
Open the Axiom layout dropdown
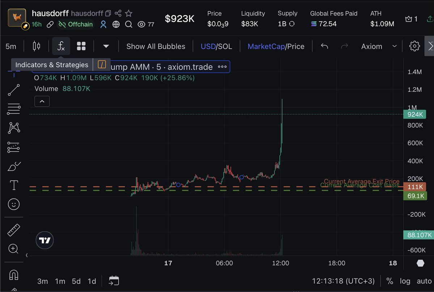pos(379,46)
